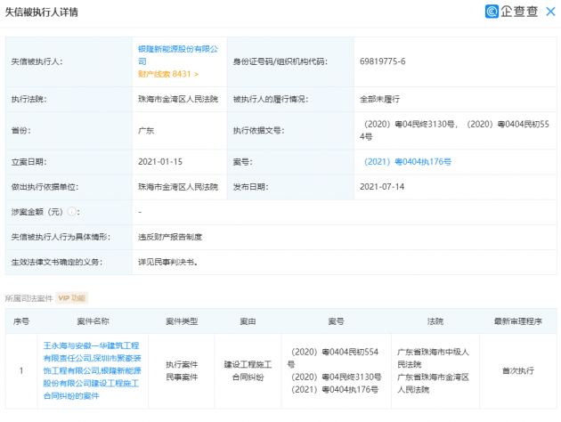Image resolution: width=561 pixels, height=422 pixels.
Task: Click the 案件名称 column header
Action: [x=93, y=321]
